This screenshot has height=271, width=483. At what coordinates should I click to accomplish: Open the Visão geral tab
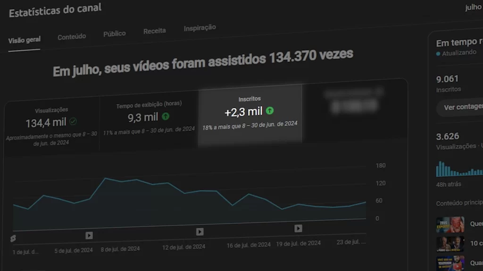pos(25,40)
